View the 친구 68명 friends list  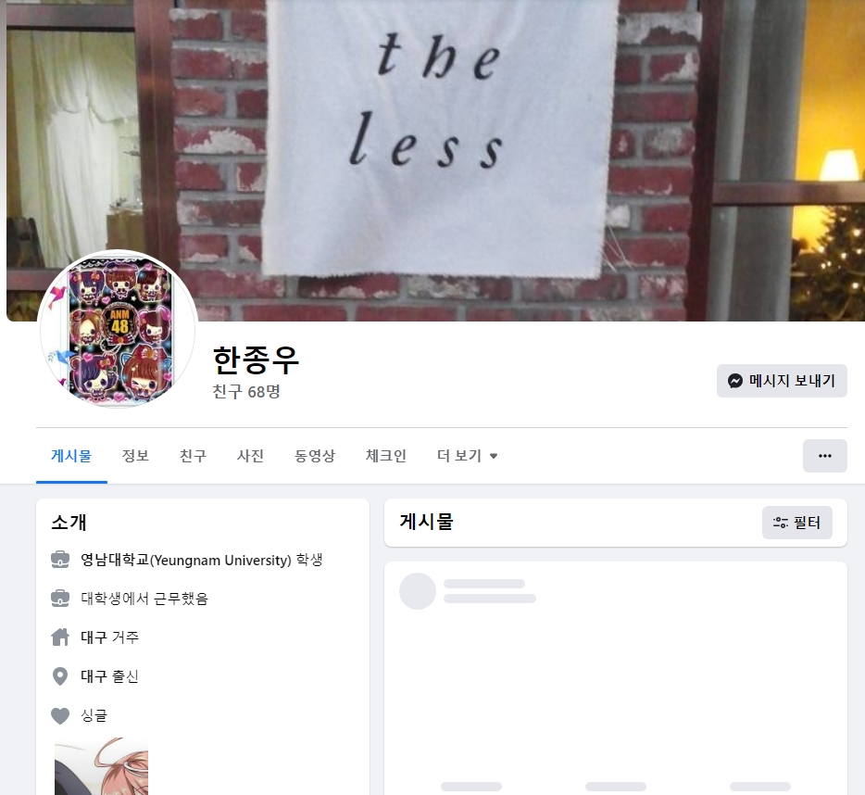pos(246,391)
